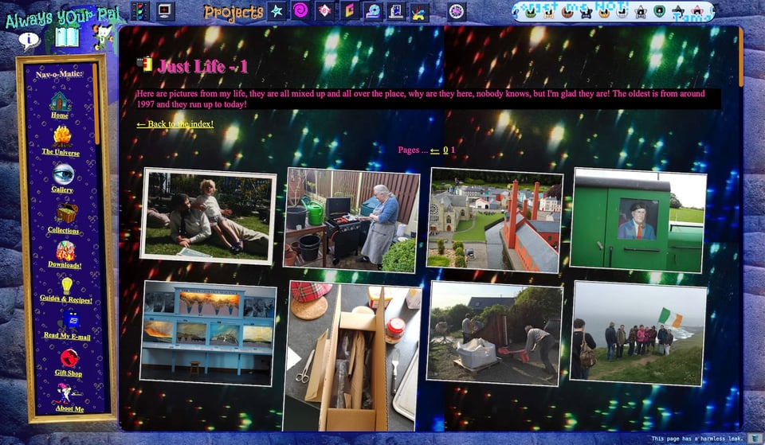The image size is (765, 445).
Task: Click the previous page arrow in pagination
Action: pyautogui.click(x=435, y=150)
